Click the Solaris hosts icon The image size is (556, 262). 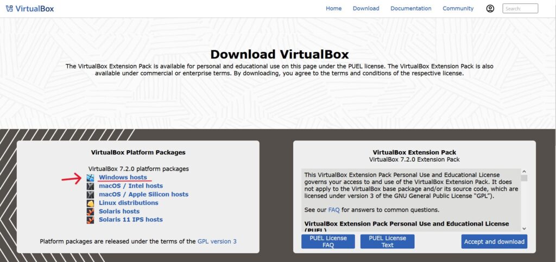tap(91, 212)
